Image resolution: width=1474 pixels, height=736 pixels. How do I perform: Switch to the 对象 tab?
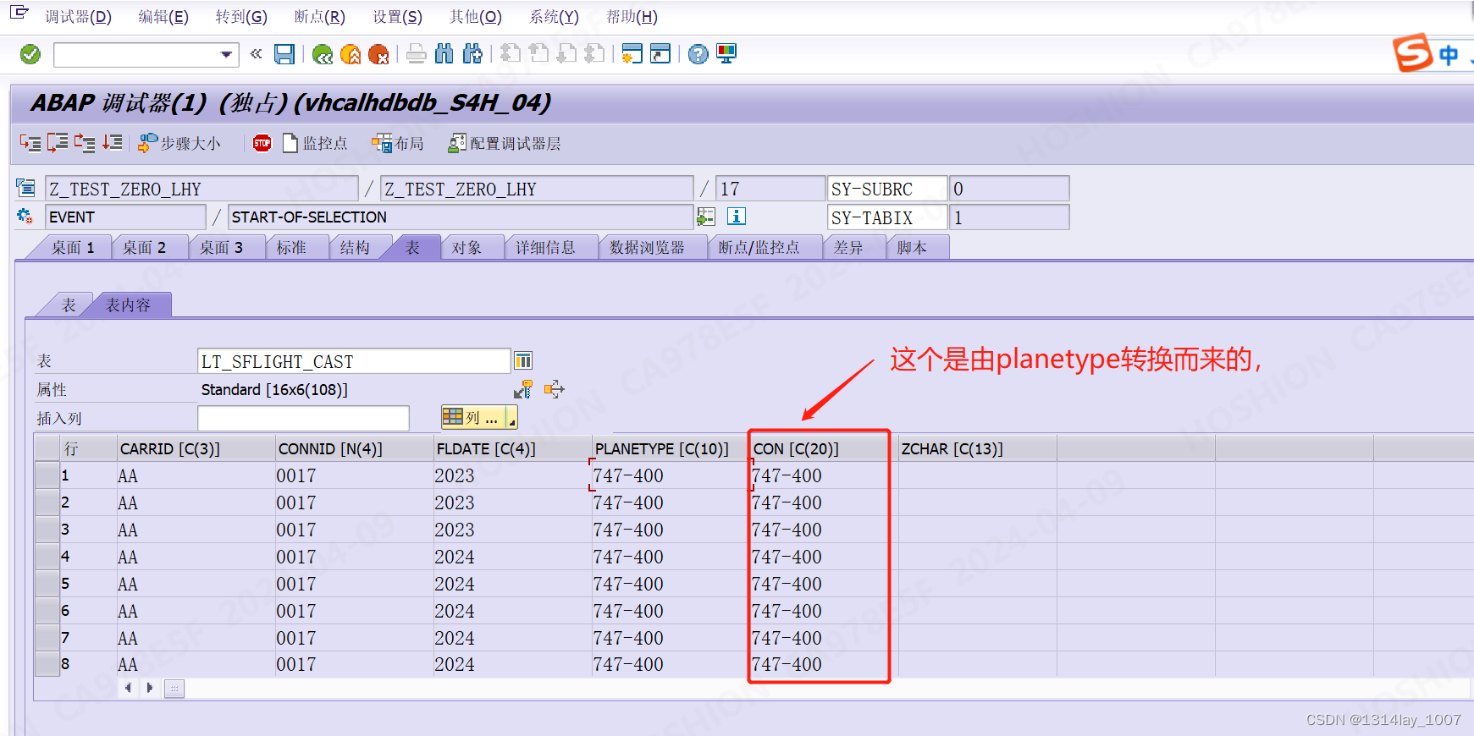(x=466, y=247)
